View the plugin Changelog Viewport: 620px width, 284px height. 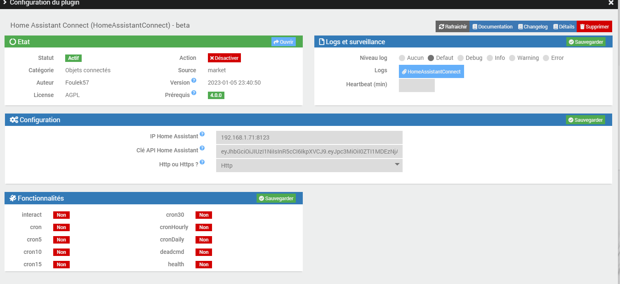[533, 26]
